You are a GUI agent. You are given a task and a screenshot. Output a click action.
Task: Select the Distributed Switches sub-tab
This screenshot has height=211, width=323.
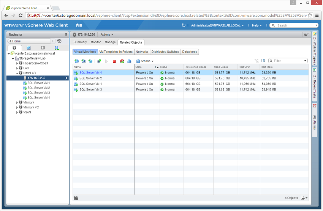click(165, 52)
